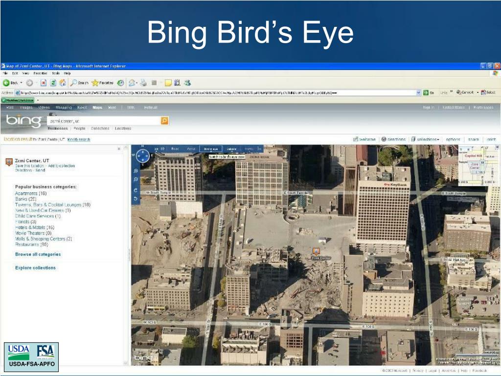Screen dimensions: 501x376
Task: Click the History clock icon in the toolbar
Action: click(x=120, y=83)
